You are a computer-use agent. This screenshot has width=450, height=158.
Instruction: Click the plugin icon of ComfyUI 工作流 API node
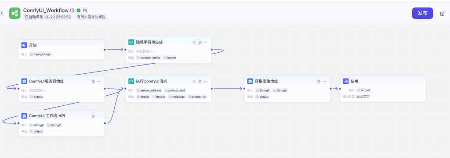24,116
